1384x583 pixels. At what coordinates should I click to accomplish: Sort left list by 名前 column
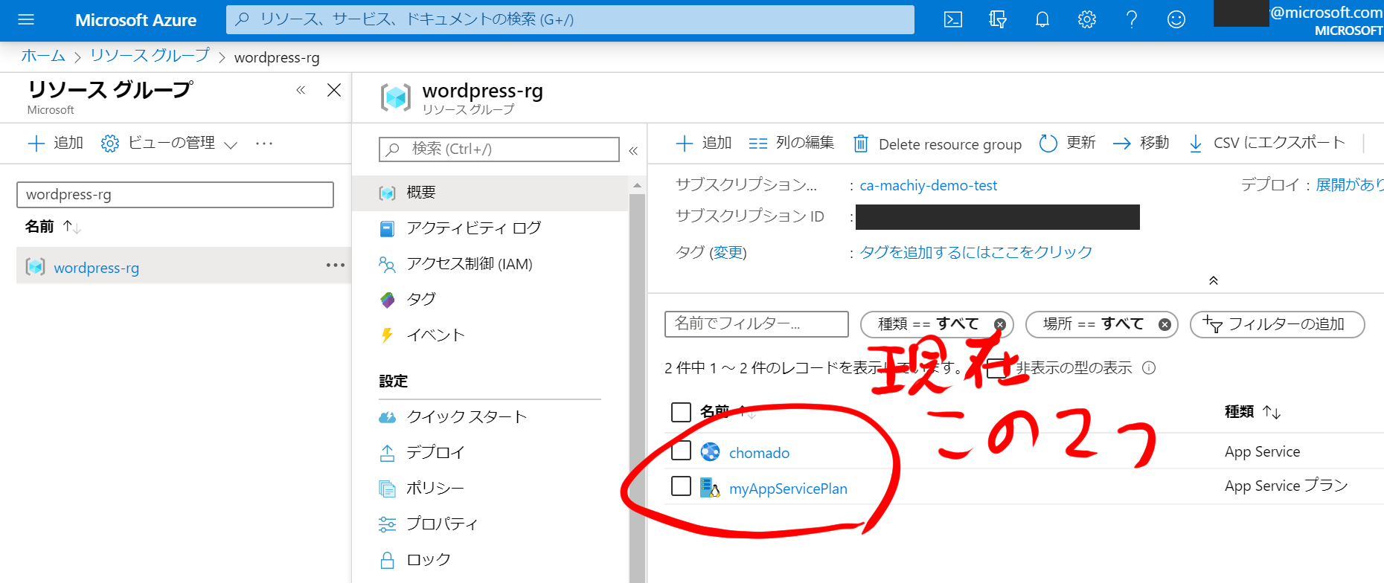(x=53, y=227)
